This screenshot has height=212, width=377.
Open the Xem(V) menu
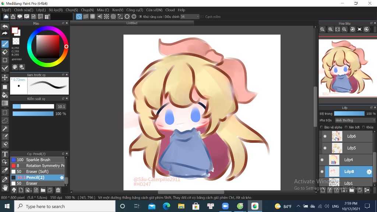point(117,10)
